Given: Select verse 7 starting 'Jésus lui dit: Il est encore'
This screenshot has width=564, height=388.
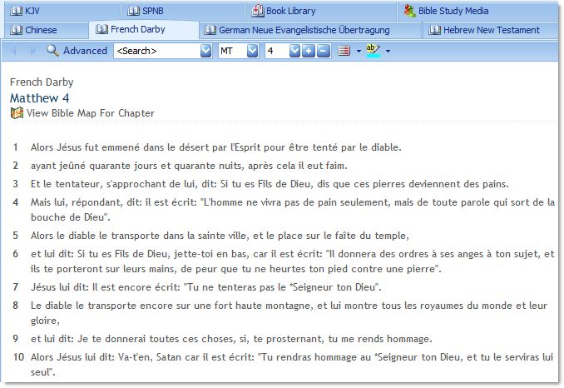Looking at the screenshot, I should click(205, 287).
